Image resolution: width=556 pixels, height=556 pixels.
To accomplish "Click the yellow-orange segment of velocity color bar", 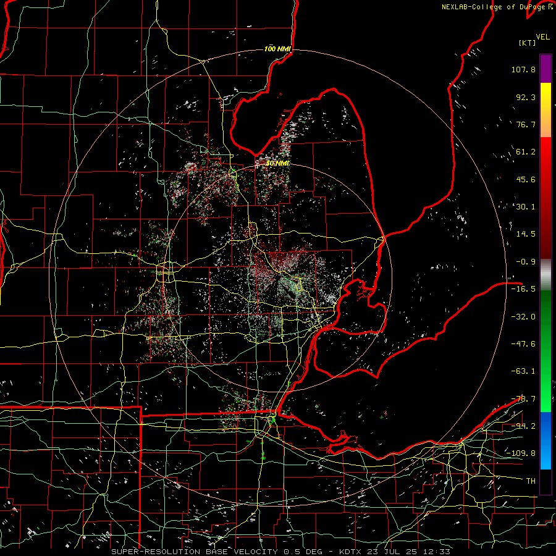I will pos(545,110).
